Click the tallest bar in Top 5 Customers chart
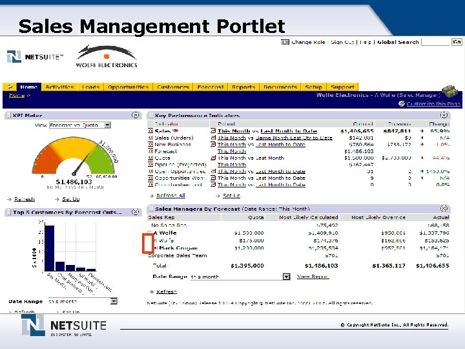Viewport: 465px width, 349px height. coord(49,248)
